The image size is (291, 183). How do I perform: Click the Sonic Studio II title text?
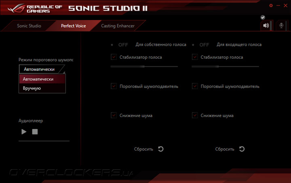pyautogui.click(x=108, y=9)
